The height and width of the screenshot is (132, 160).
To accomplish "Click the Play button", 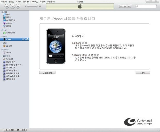I will (x=12, y=6).
